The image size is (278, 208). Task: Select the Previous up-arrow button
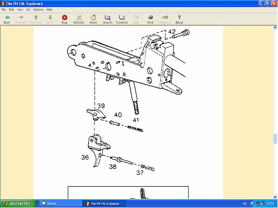(x=36, y=19)
